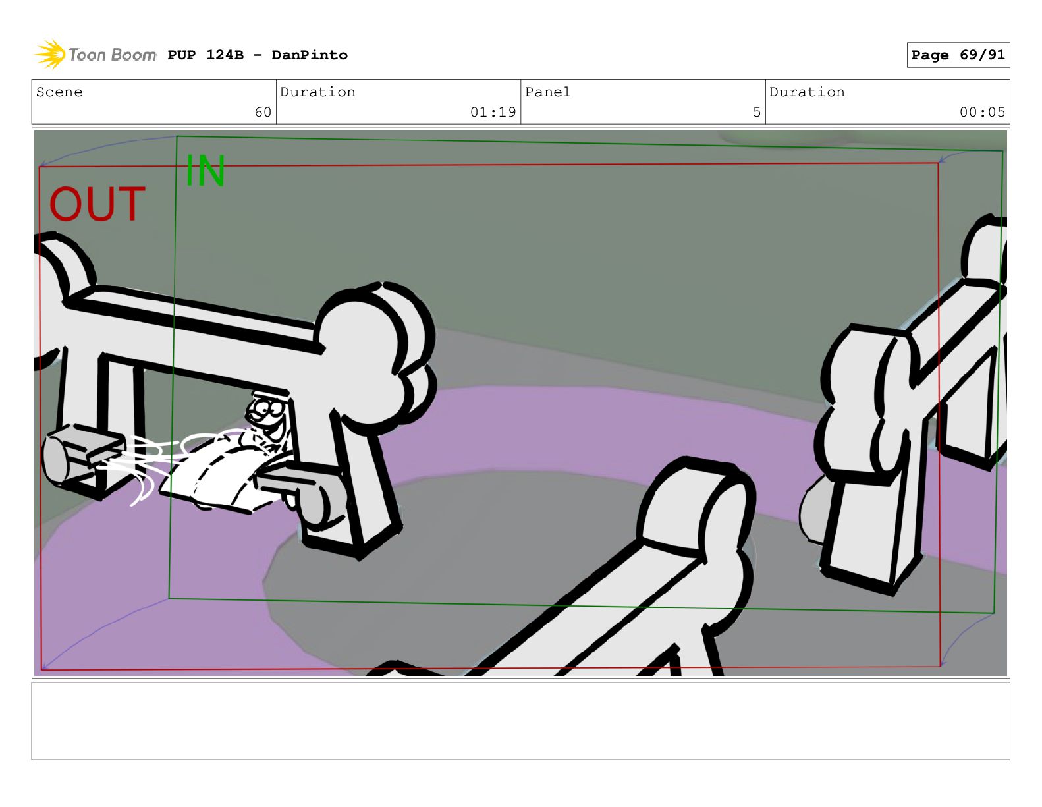
Task: Click the 'Scene' label
Action: pyautogui.click(x=59, y=92)
